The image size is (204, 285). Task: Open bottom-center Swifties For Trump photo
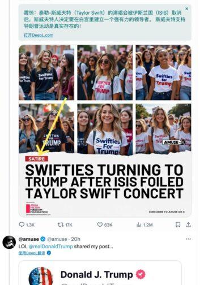click(105, 128)
